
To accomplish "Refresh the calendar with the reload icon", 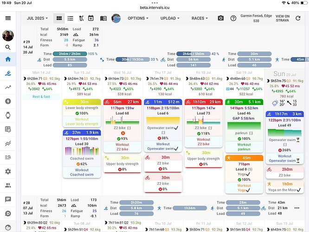I will (297, 18).
